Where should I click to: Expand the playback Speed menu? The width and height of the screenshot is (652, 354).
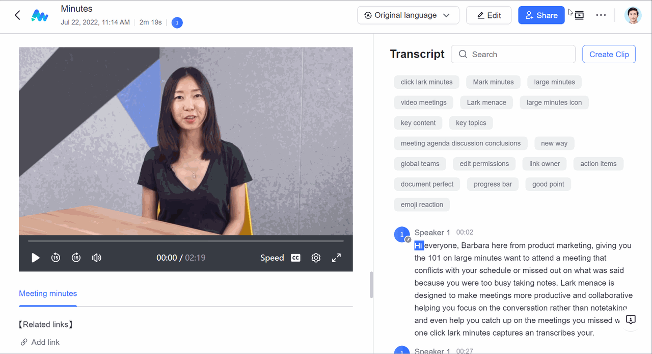272,258
